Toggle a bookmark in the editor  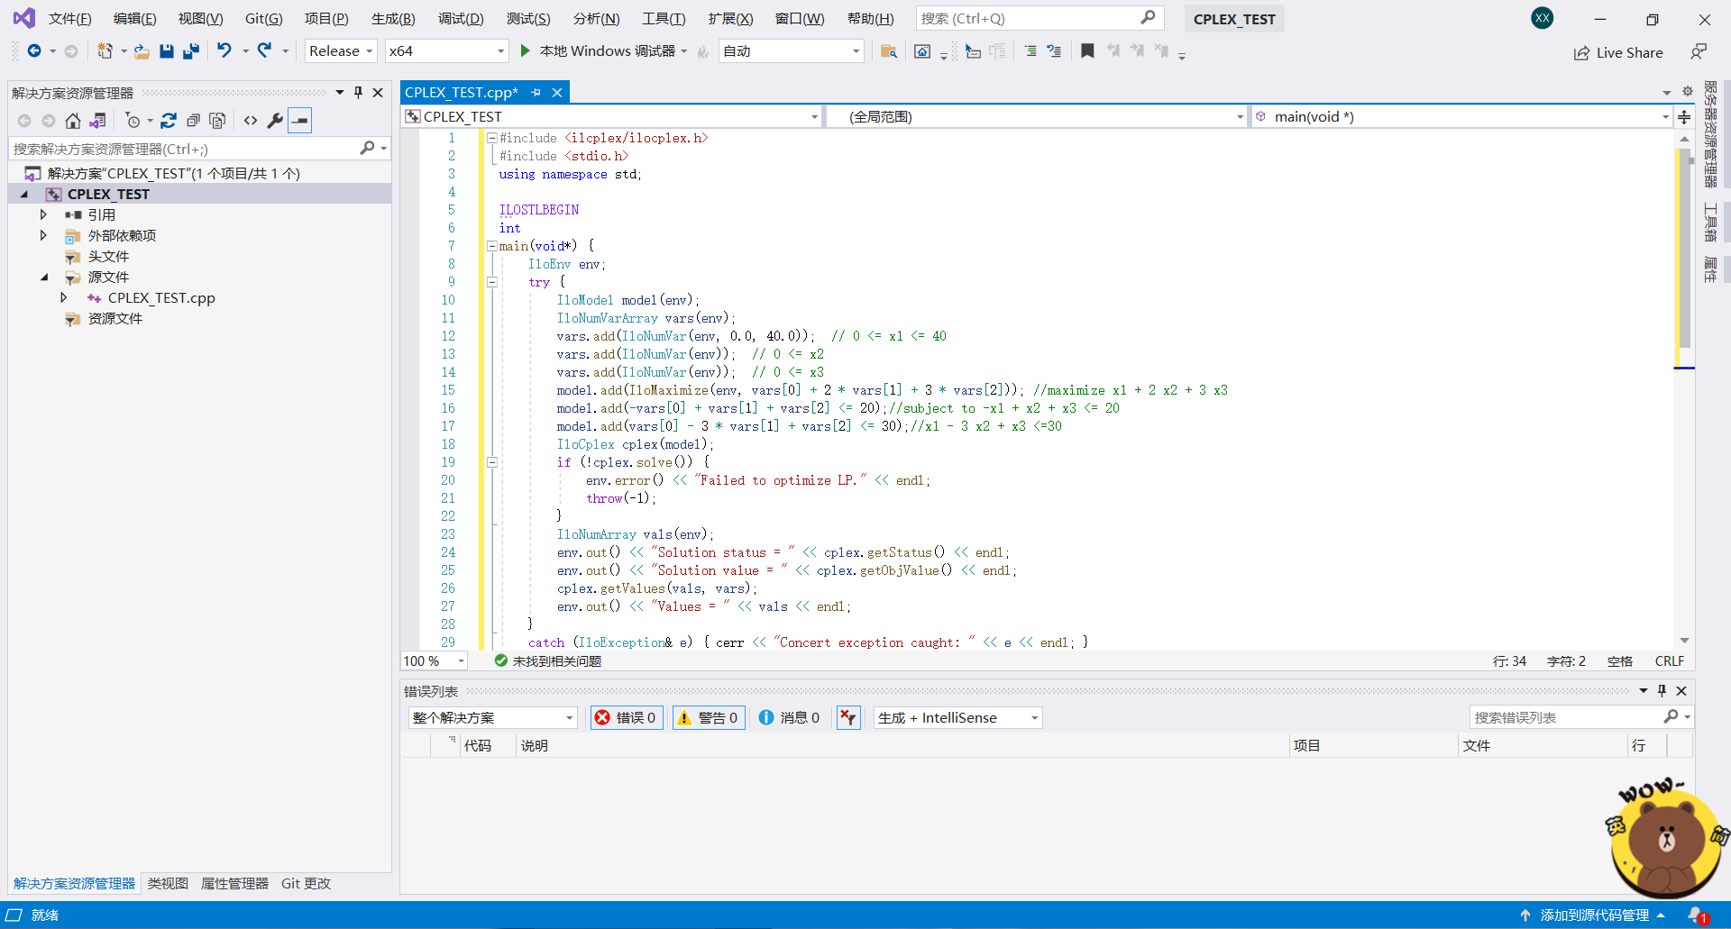(1087, 51)
